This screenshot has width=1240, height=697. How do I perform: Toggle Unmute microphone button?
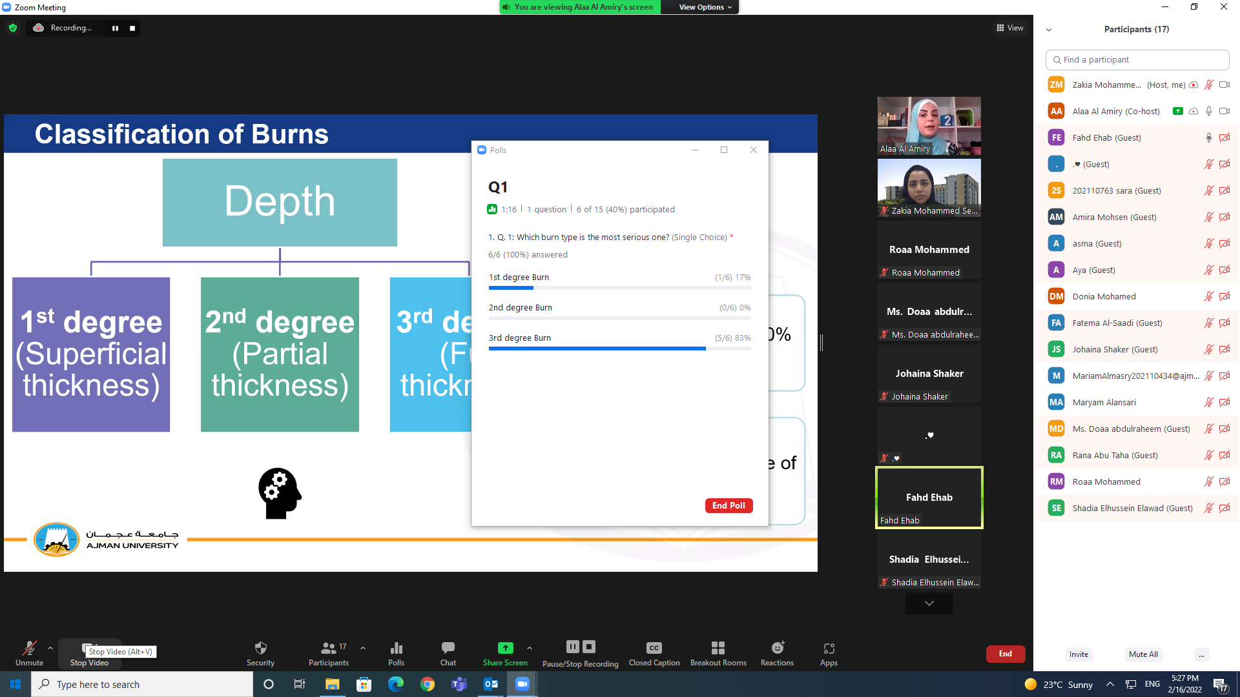click(29, 649)
